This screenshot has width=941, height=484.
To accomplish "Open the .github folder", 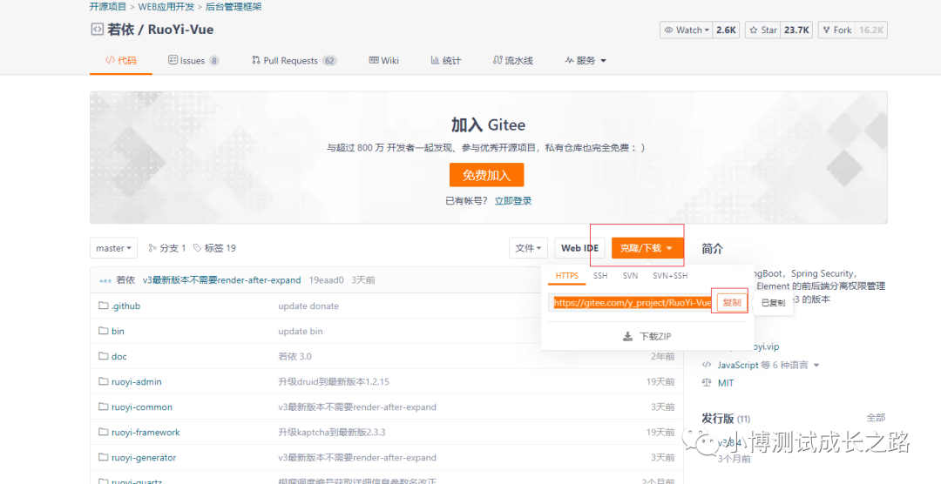I will [125, 306].
